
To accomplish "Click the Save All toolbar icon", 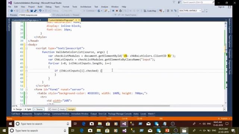I will tap(35, 11).
